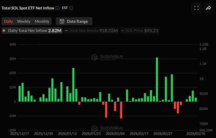The image size is (216, 138).
Task: Click the fullscreen expand icon
Action: (196, 8)
